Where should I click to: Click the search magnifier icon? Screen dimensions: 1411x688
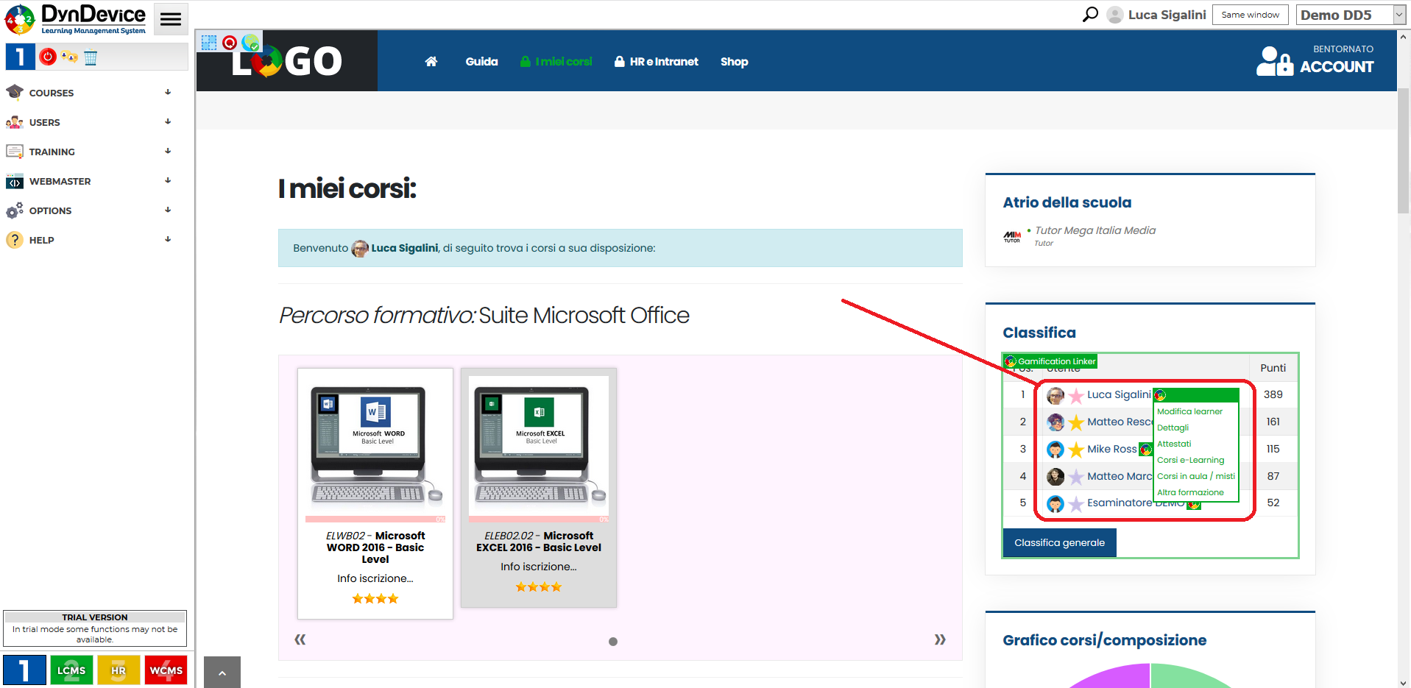pyautogui.click(x=1090, y=15)
